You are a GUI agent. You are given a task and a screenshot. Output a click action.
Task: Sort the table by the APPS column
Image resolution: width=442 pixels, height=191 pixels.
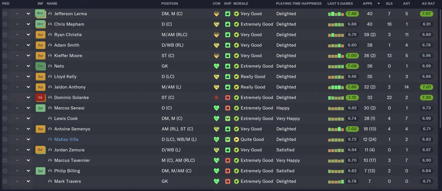[x=367, y=3]
